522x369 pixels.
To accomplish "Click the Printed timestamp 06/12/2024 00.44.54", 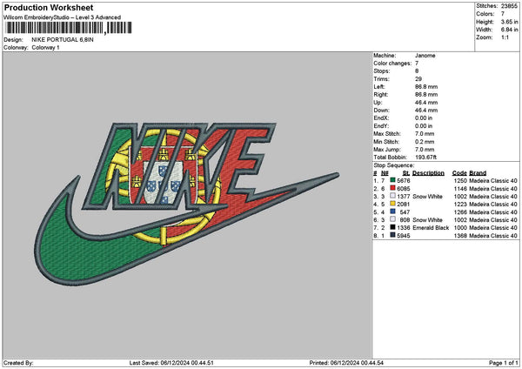I will [357, 363].
